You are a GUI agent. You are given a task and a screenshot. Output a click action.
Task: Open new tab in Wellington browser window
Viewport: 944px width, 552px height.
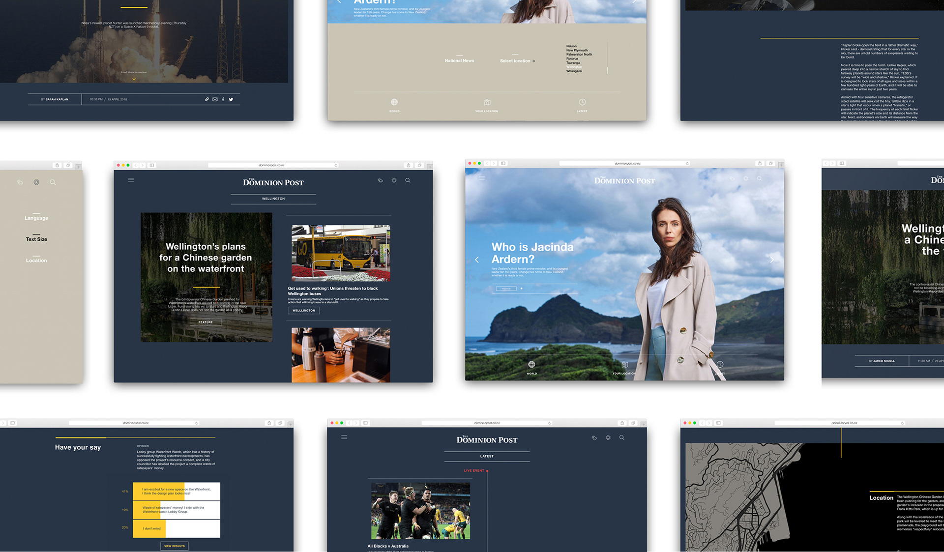(x=429, y=167)
